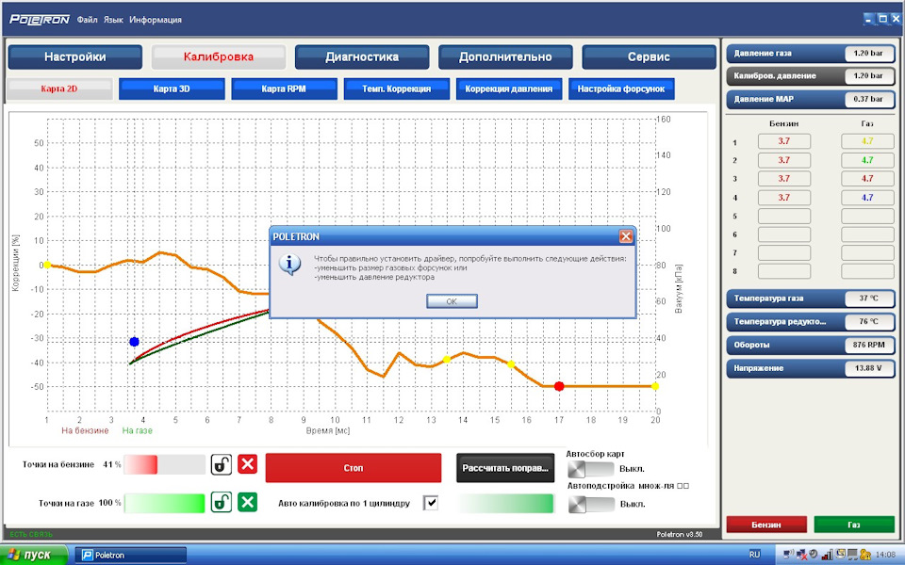Click the Напряжение 13.88 V value
Image resolution: width=905 pixels, height=565 pixels.
coord(868,368)
